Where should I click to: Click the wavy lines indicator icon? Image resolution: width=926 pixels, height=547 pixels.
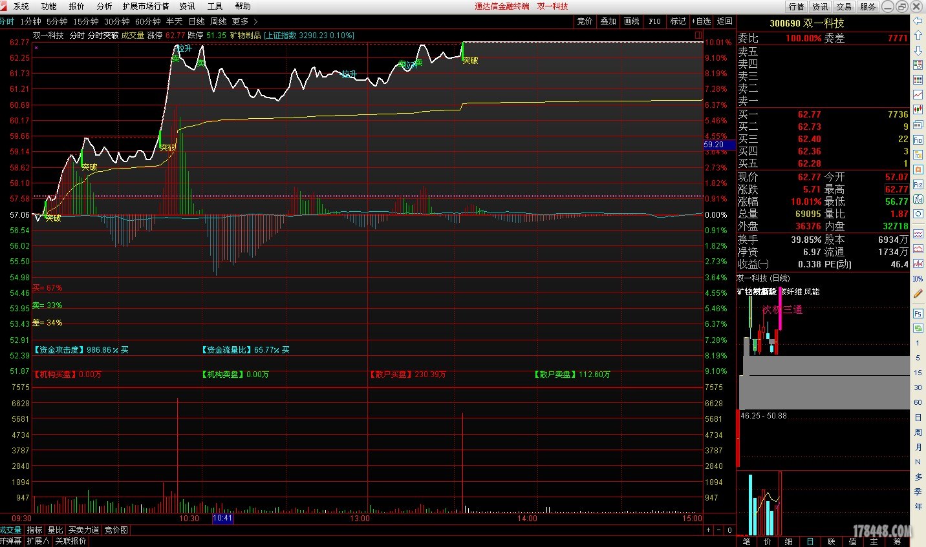point(918,234)
